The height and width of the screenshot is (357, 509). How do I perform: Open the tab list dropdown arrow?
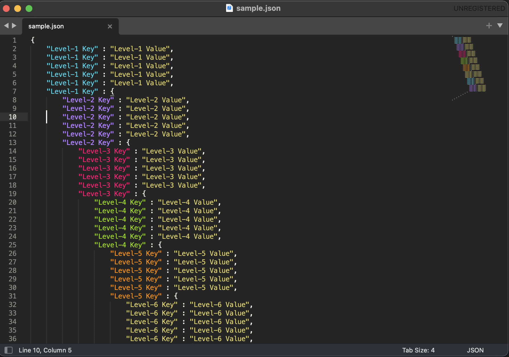point(500,26)
